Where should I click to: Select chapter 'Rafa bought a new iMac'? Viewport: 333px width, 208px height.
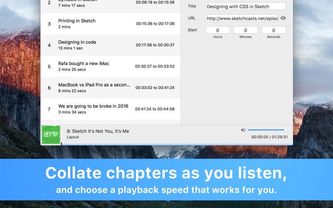[110, 67]
